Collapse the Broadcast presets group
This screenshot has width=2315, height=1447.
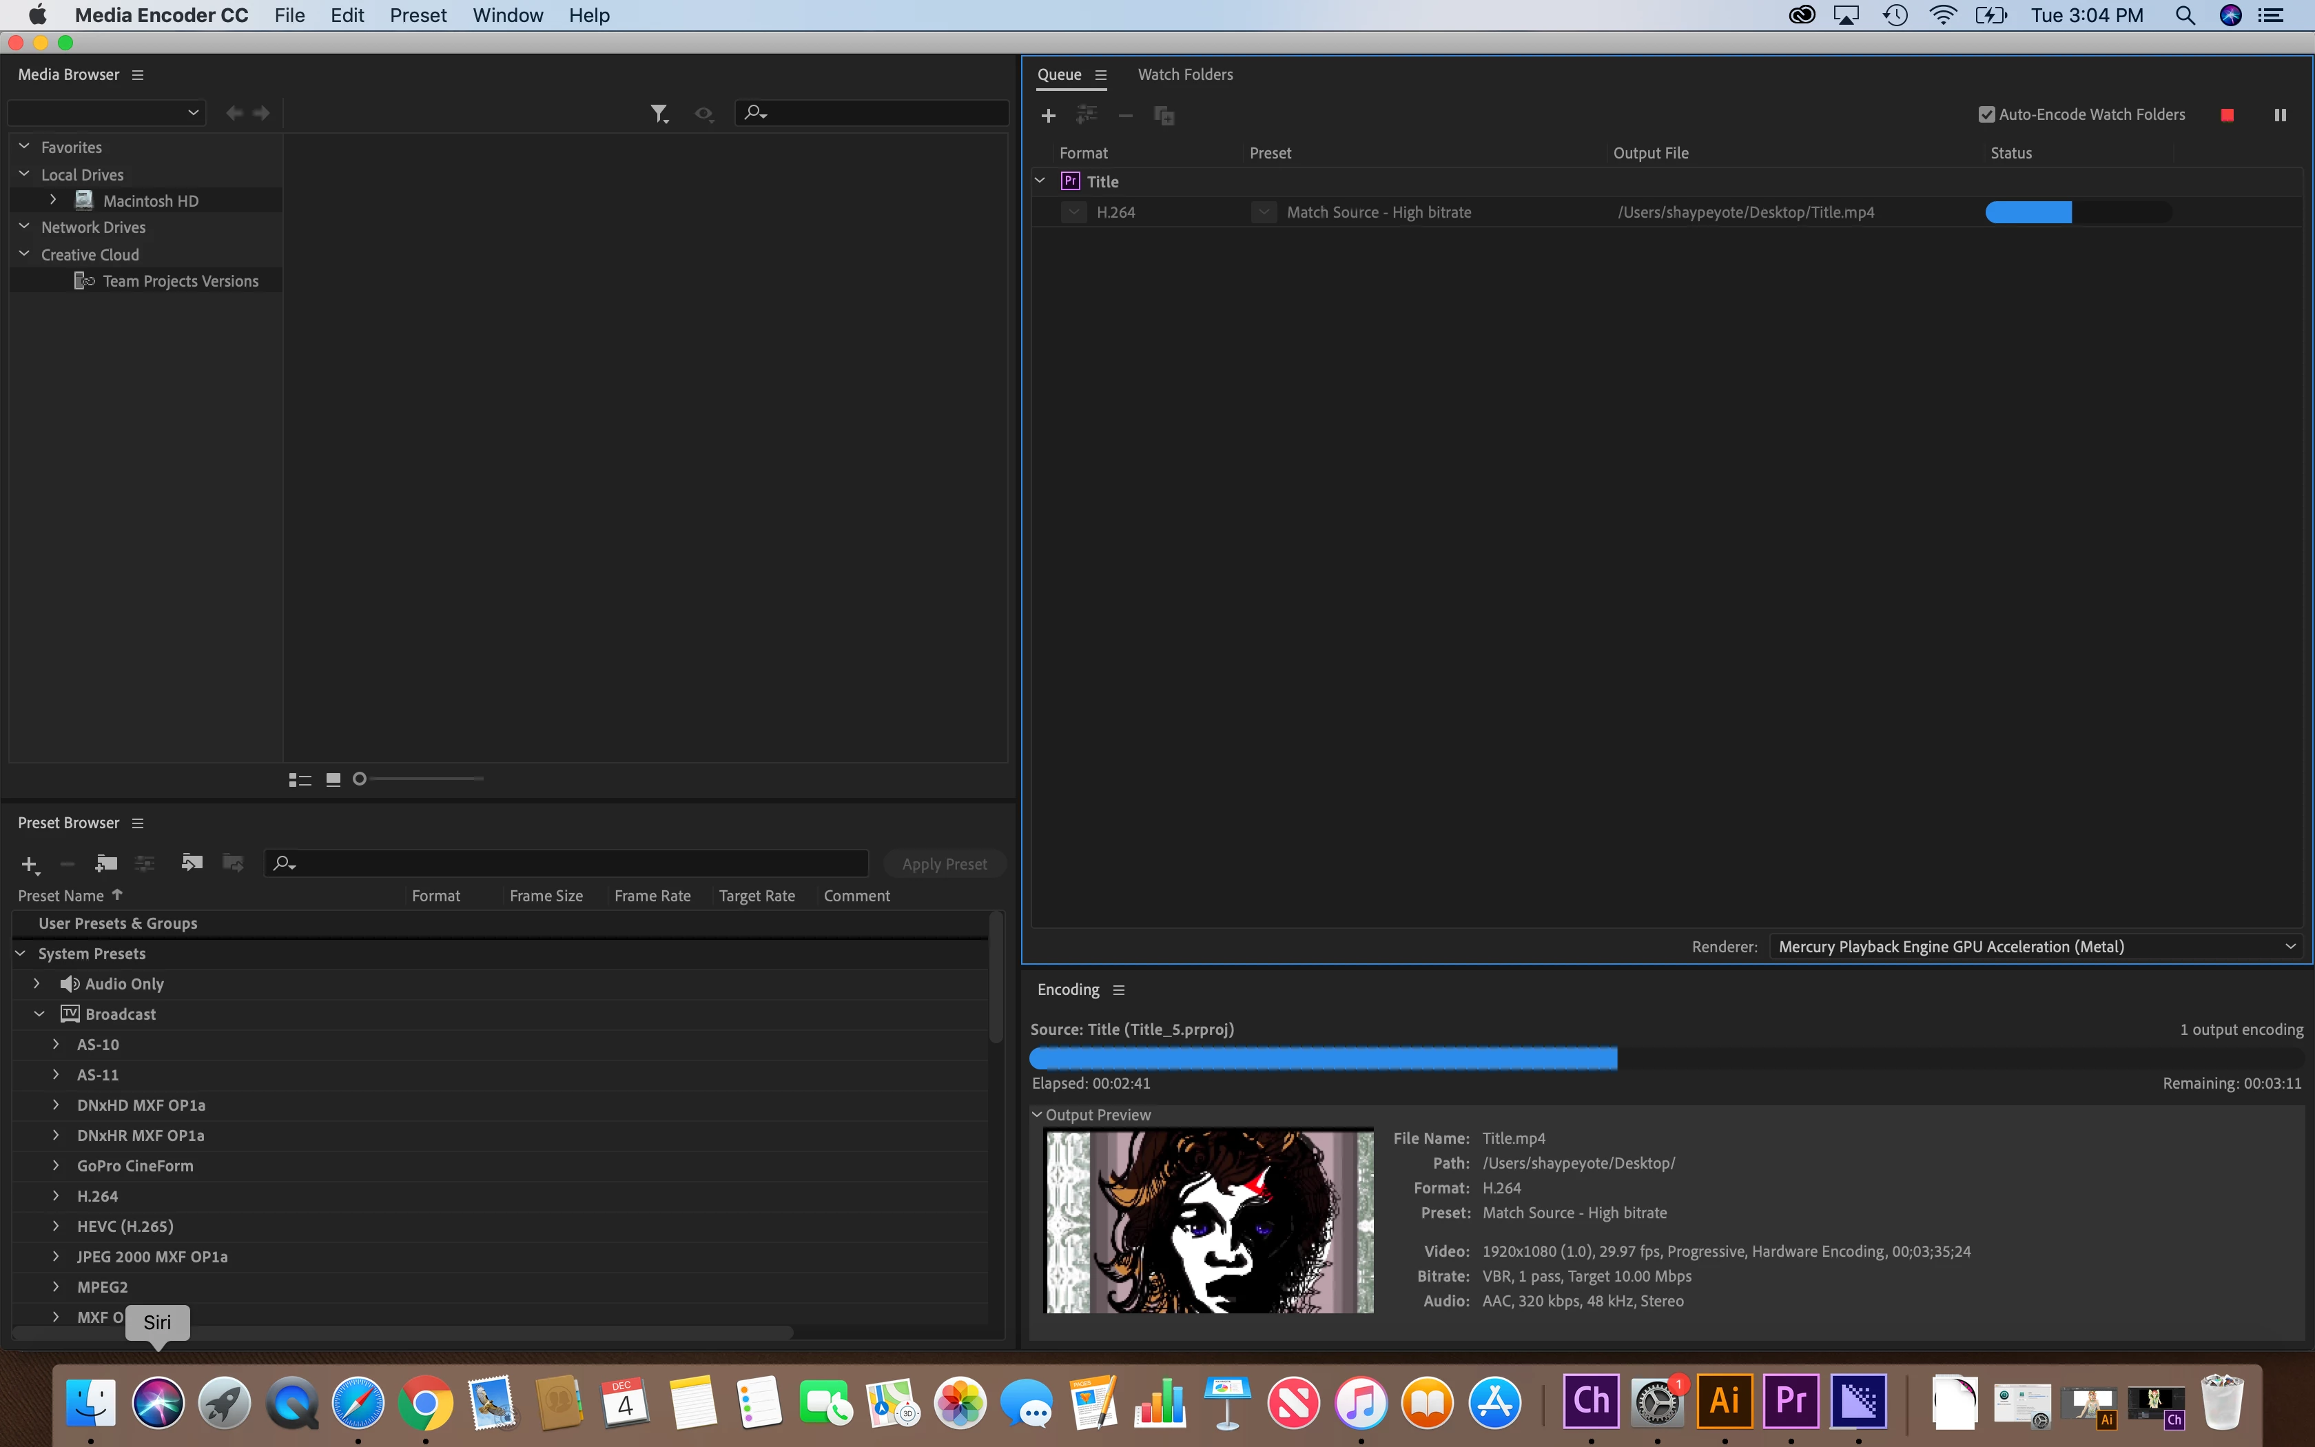(39, 1014)
